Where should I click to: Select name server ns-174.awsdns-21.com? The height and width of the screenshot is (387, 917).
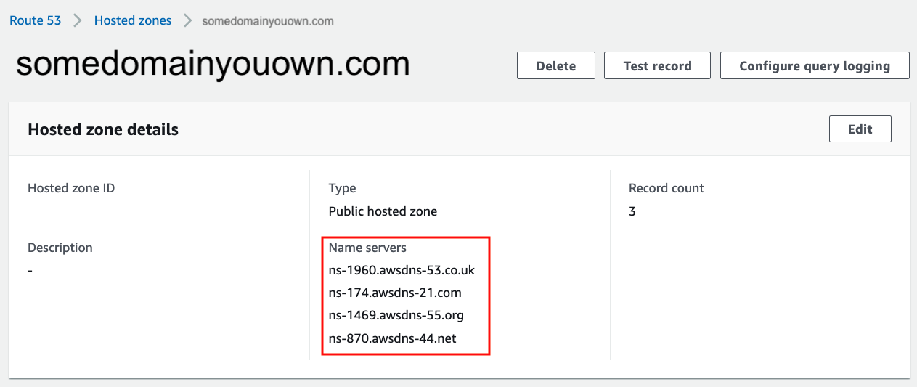coord(395,293)
